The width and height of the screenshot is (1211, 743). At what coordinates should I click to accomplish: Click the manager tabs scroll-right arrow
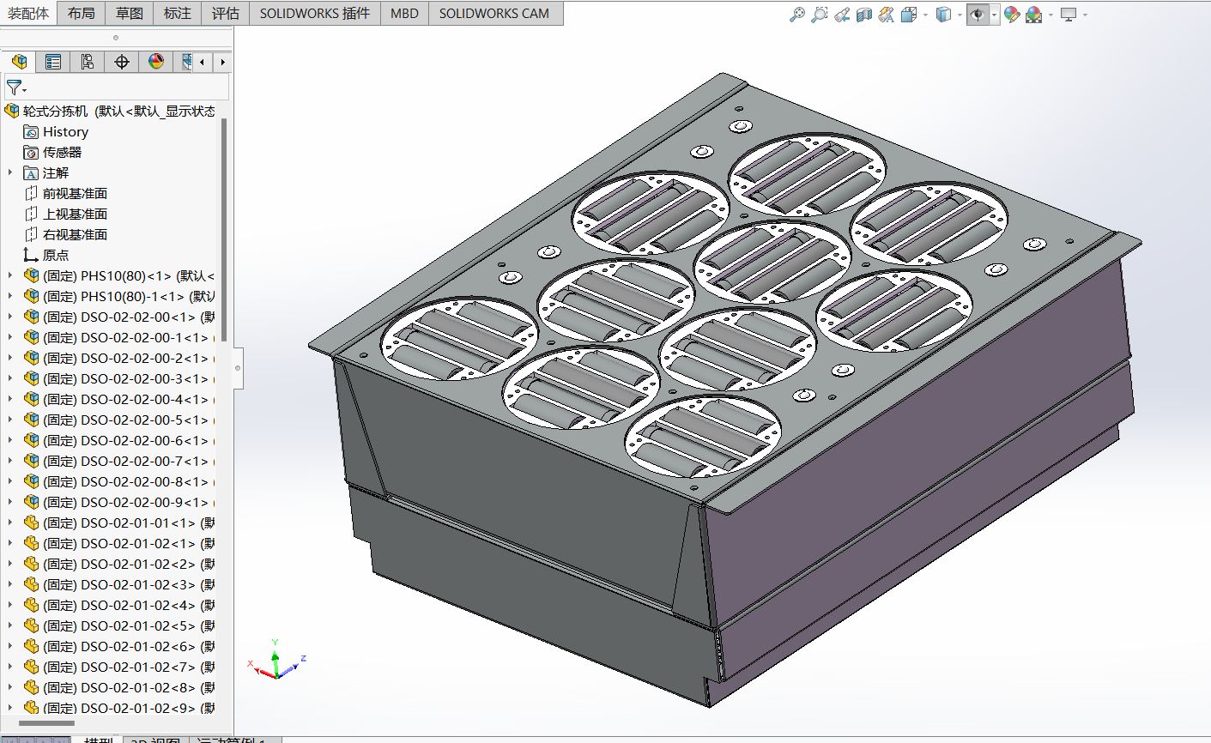point(223,62)
